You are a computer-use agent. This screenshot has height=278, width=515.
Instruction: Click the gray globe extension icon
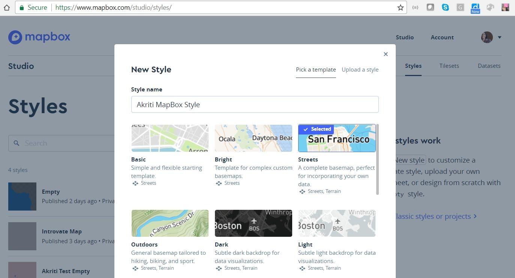click(490, 7)
